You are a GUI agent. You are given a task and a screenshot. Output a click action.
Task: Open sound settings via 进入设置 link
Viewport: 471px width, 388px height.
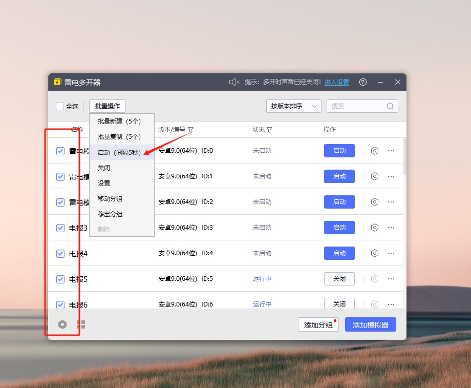[x=336, y=82]
